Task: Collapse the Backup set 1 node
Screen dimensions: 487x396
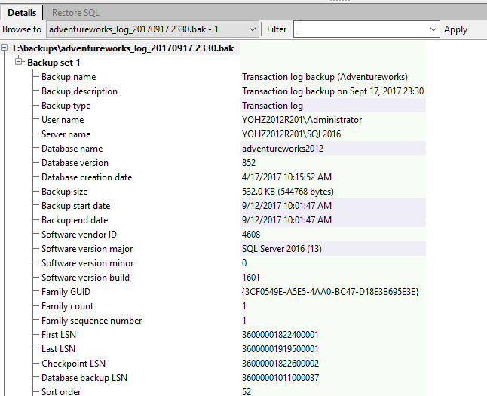Action: pos(20,62)
